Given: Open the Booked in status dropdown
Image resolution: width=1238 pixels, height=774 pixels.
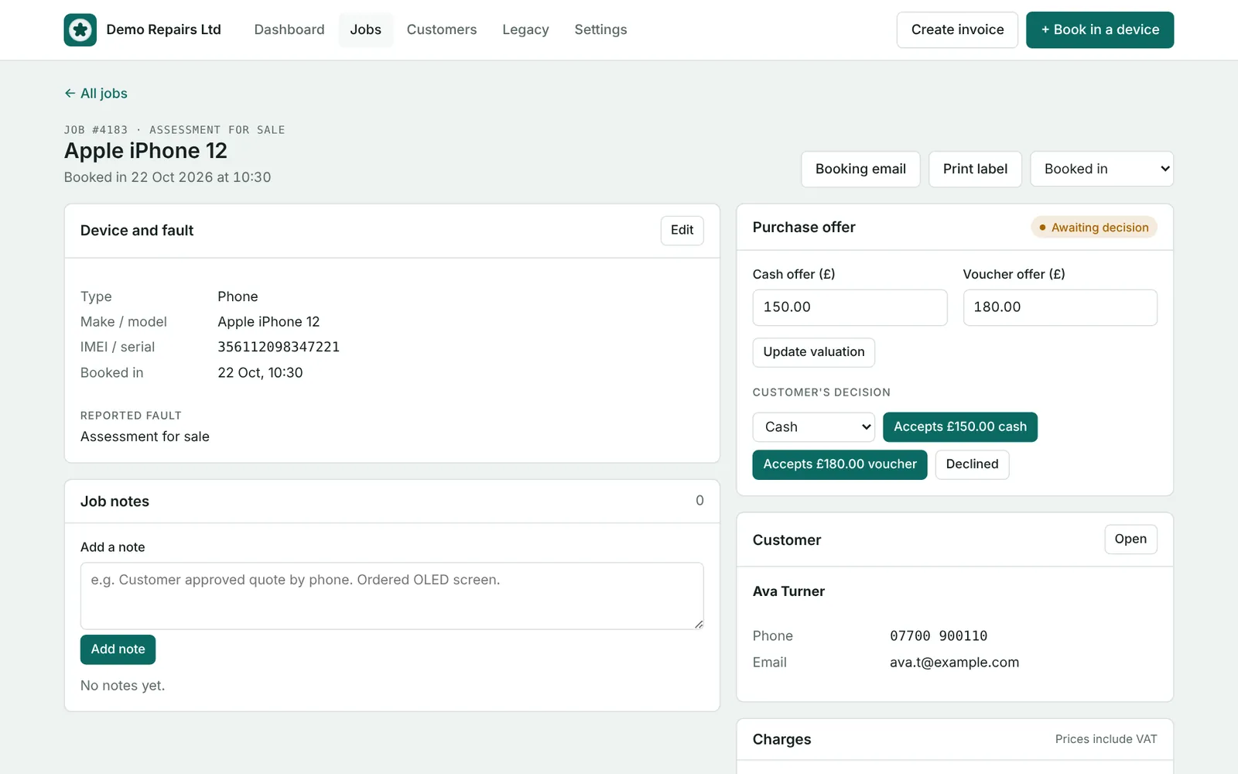Looking at the screenshot, I should pos(1102,169).
